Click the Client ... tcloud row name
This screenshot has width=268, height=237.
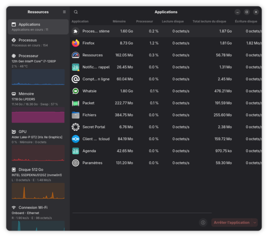coord(96,139)
